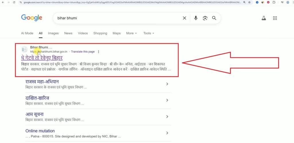Go back with the browser back arrow
Screen dimensions: 294x143
(3, 2)
